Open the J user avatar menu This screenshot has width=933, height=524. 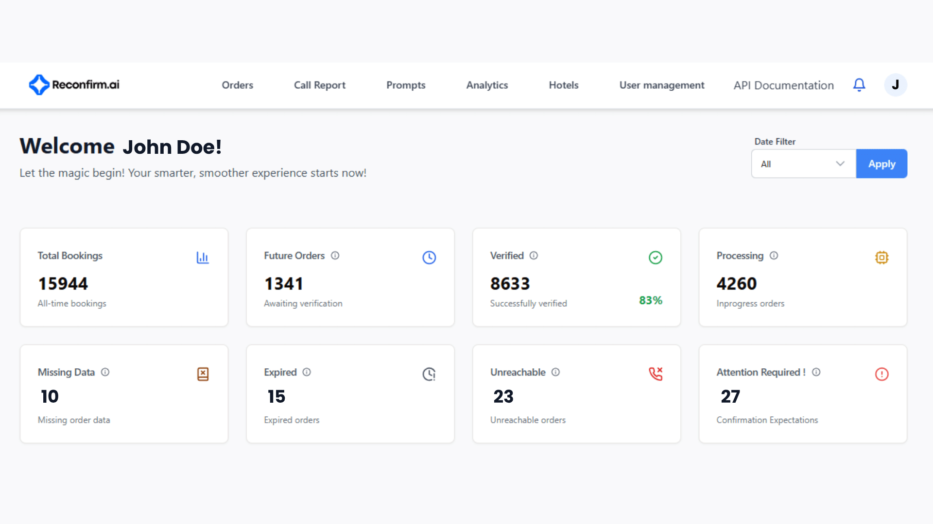[895, 85]
